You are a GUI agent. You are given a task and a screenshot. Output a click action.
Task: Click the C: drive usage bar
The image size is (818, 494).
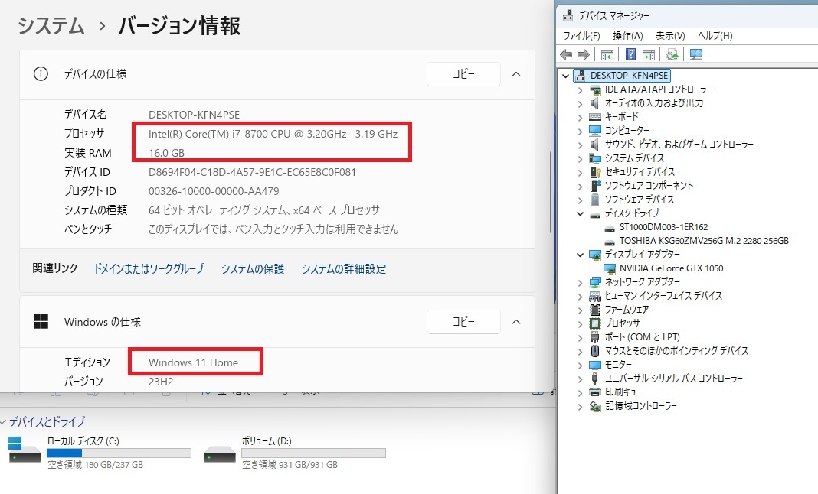click(119, 453)
